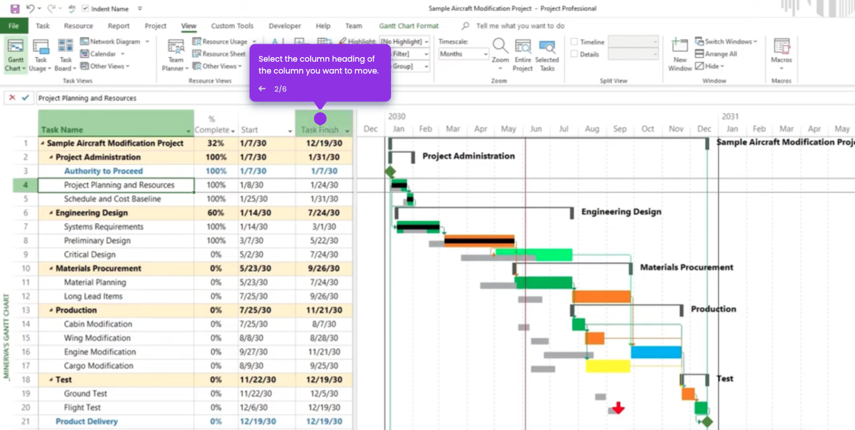Open Other Views in Task Views
Viewport: 855px width, 430px height.
[105, 66]
